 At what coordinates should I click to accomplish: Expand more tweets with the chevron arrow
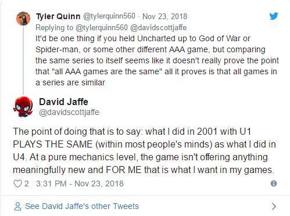coord(274,207)
